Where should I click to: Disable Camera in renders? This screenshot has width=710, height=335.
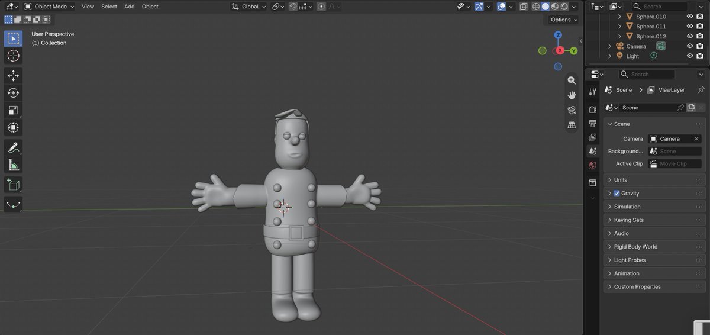point(700,46)
